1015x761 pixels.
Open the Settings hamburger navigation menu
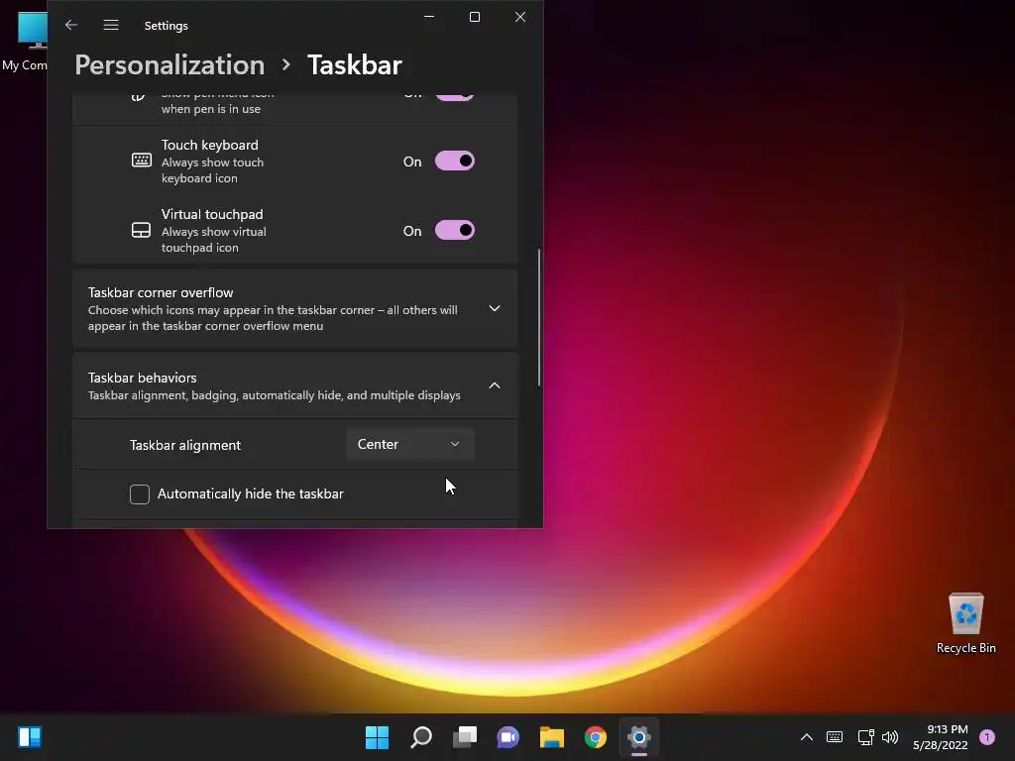pyautogui.click(x=111, y=25)
